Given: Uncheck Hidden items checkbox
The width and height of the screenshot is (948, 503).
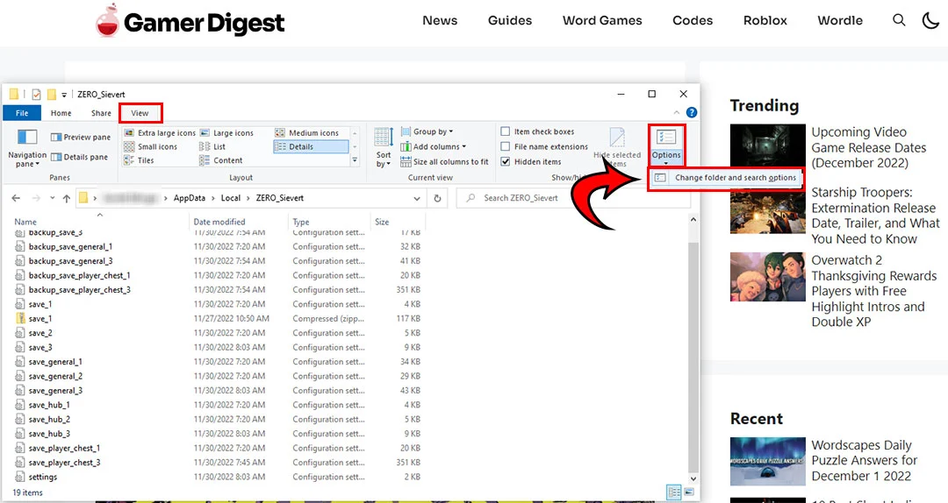Looking at the screenshot, I should click(506, 161).
